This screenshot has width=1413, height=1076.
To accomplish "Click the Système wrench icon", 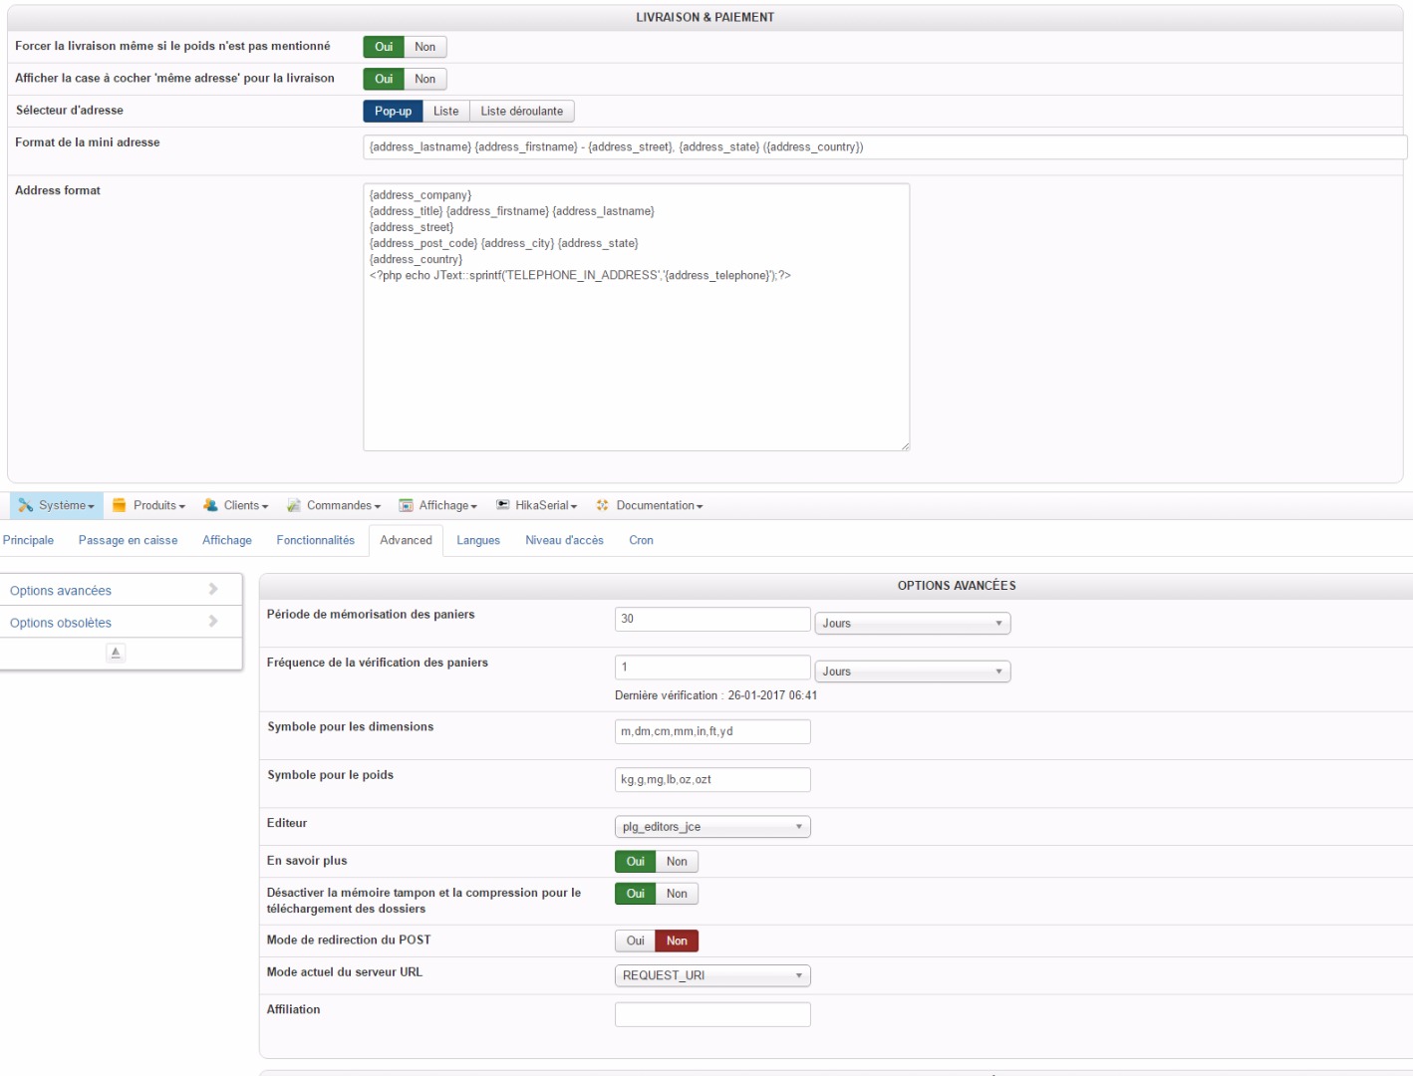I will coord(26,506).
